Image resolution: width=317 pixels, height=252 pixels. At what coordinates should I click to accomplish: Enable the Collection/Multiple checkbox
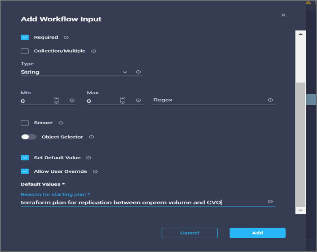pyautogui.click(x=25, y=51)
